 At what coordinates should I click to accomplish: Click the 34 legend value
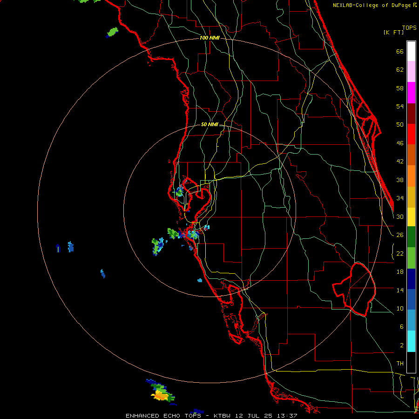tap(400, 198)
